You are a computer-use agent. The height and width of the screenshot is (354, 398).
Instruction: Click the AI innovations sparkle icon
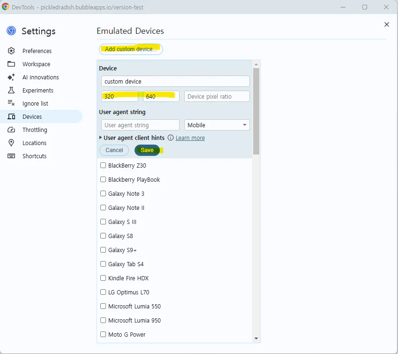(11, 77)
